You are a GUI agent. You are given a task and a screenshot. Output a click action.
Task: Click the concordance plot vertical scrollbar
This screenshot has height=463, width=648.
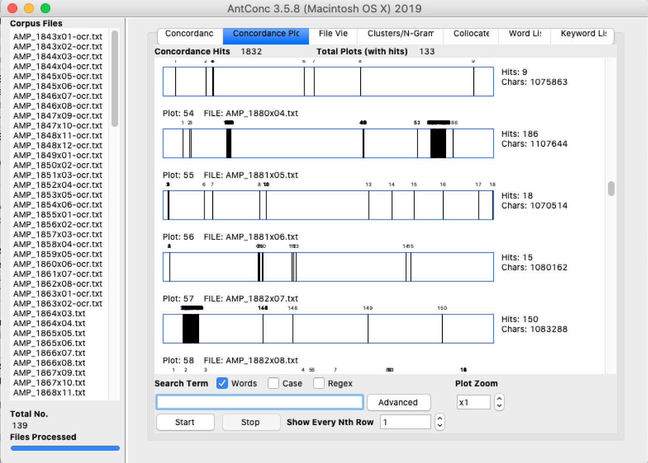(611, 188)
